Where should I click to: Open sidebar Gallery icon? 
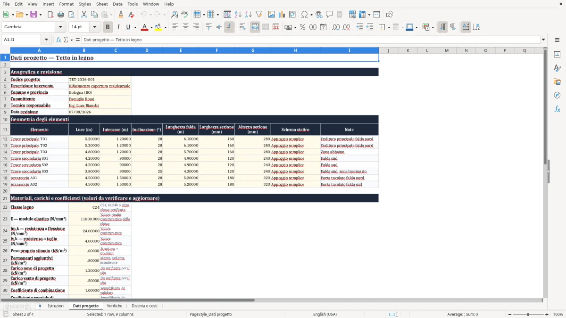point(557,82)
